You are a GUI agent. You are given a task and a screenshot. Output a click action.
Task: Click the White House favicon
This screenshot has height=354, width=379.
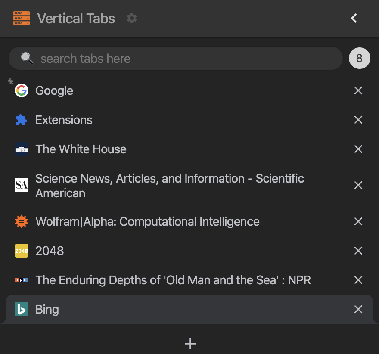pos(21,149)
